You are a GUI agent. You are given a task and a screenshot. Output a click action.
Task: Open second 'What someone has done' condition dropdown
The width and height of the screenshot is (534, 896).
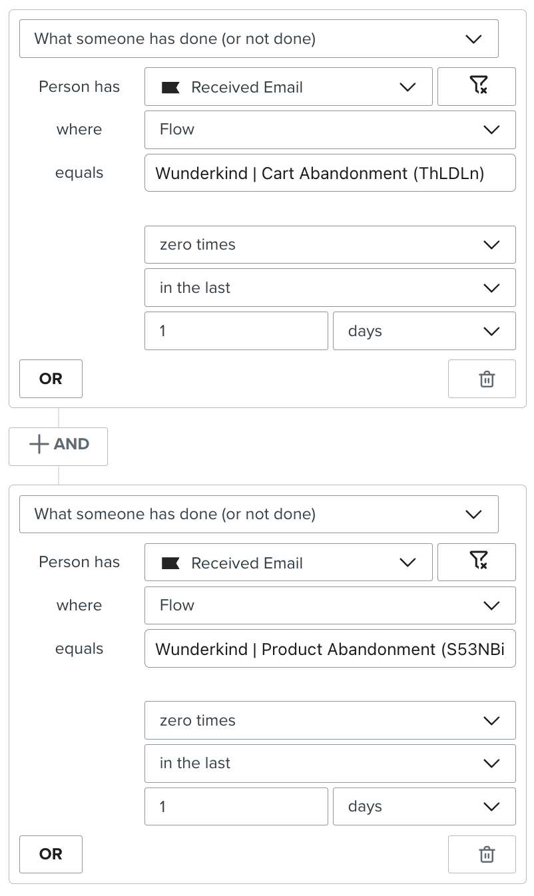[x=258, y=514]
